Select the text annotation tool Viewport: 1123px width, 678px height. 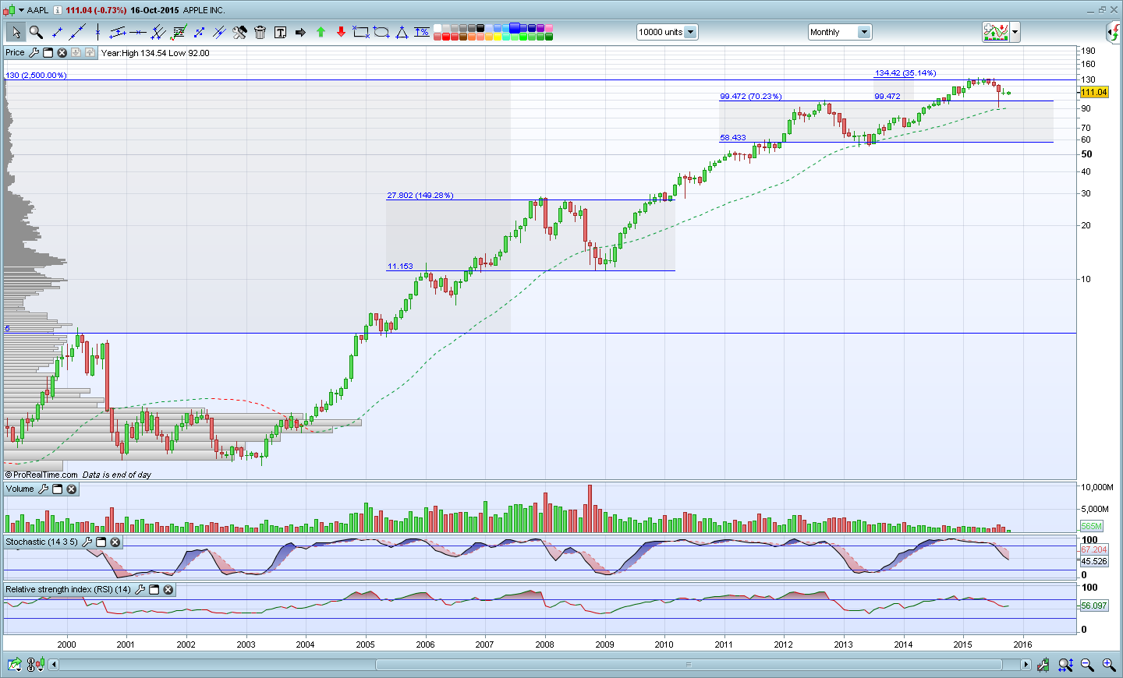coord(280,32)
